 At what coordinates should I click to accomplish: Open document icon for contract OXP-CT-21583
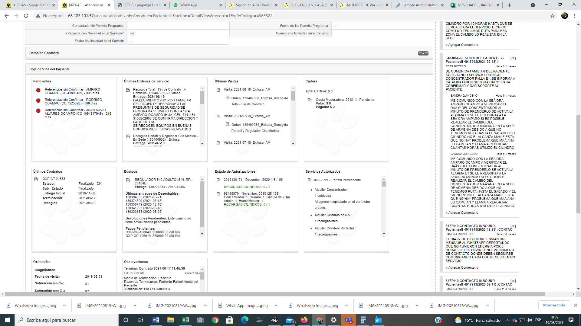(36, 179)
